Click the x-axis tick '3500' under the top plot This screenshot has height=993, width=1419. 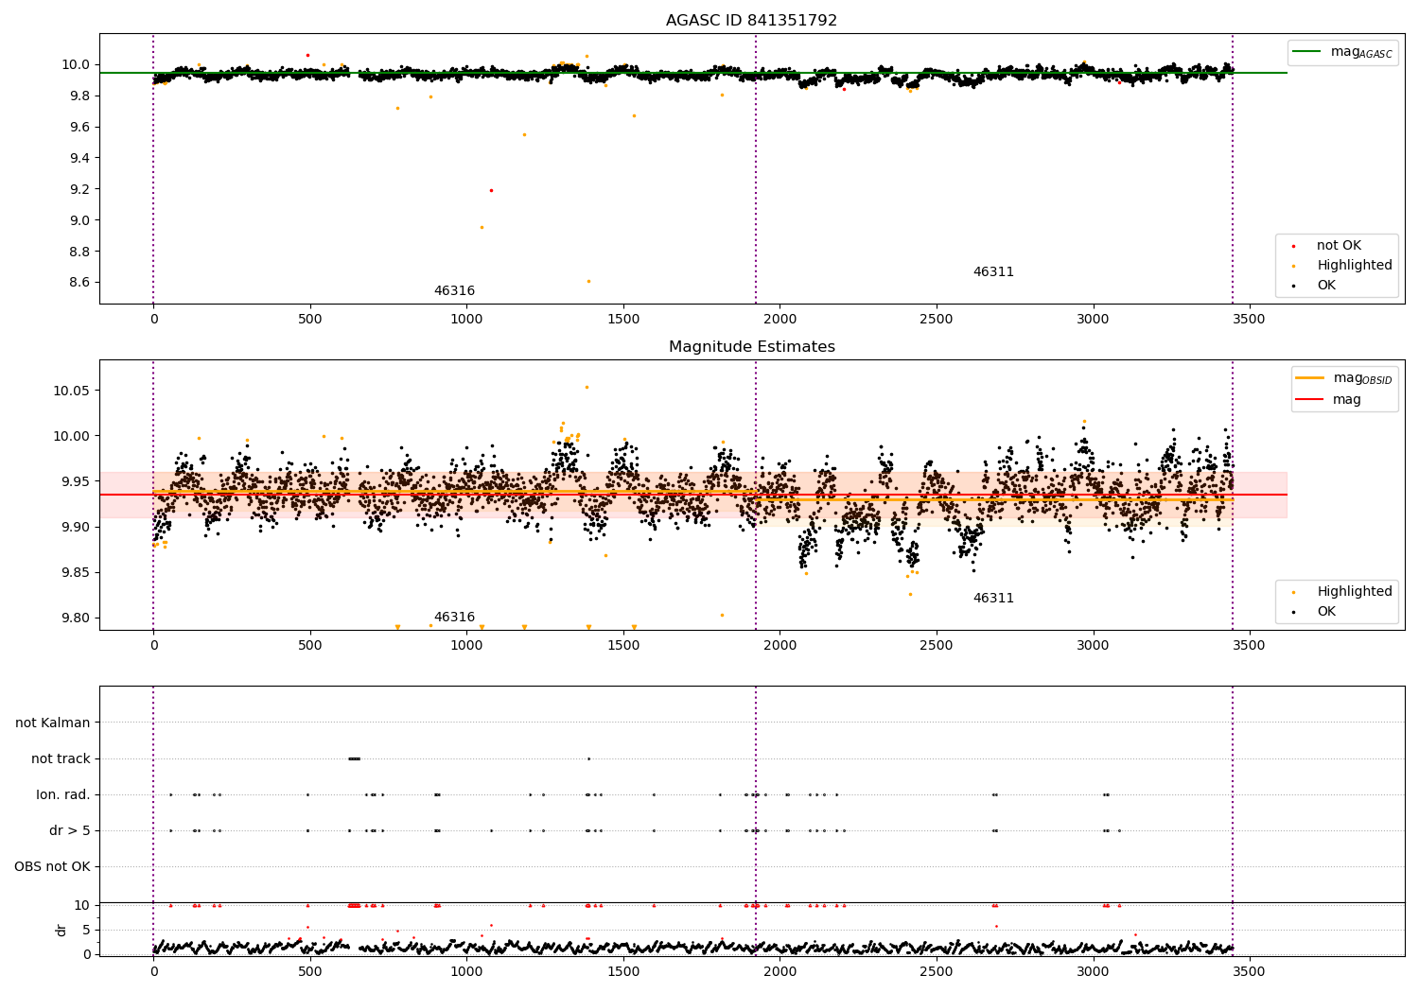(1250, 320)
